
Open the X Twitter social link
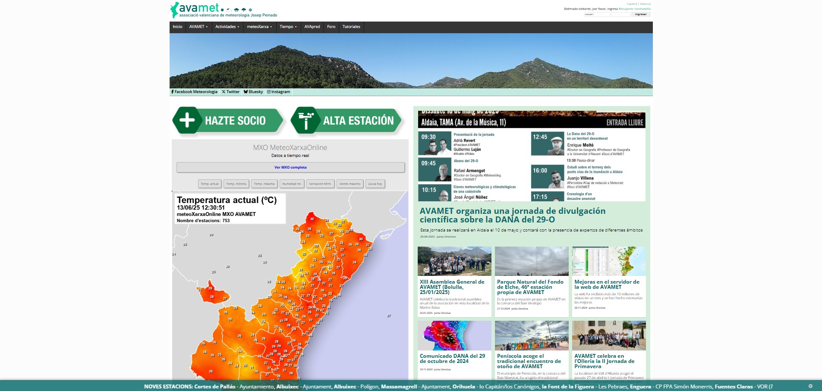click(x=230, y=92)
